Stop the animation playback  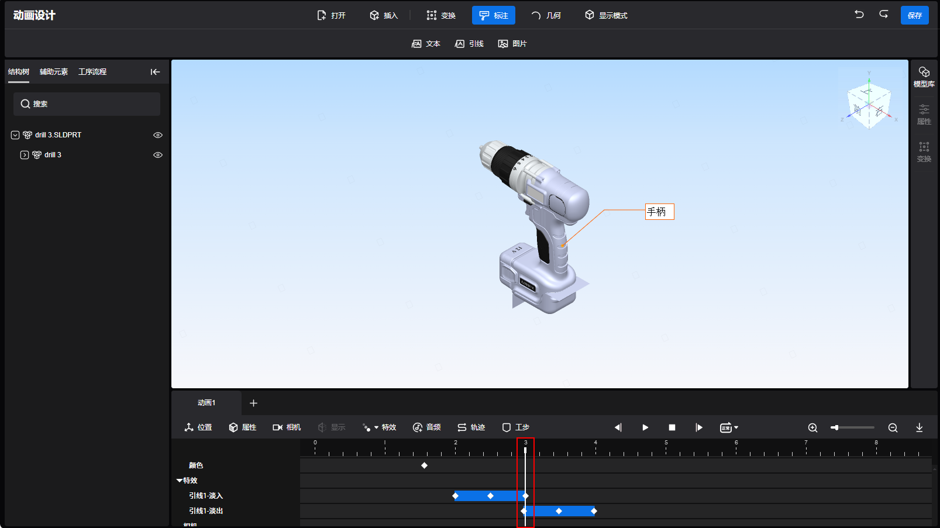672,427
